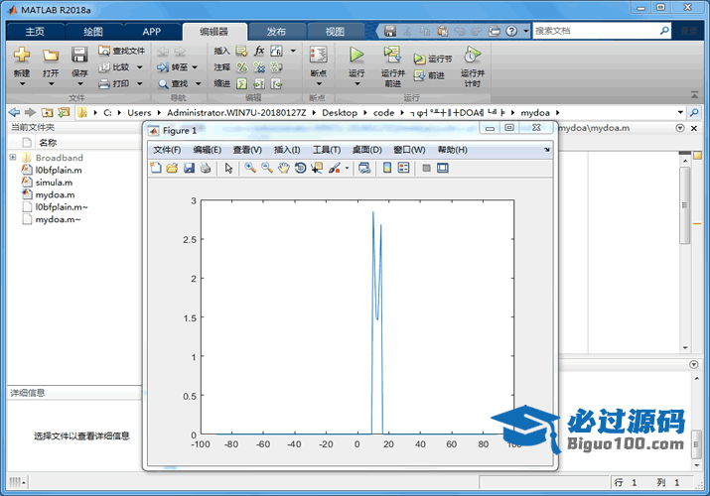This screenshot has width=710, height=496.
Task: Open the address bar path dropdown arrow
Action: [x=680, y=112]
